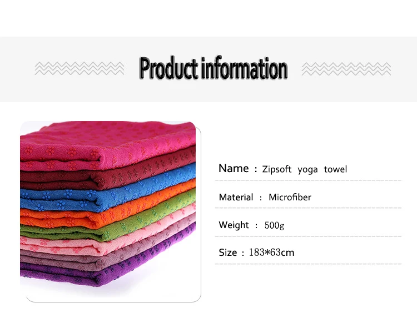Click the 500g weight value

click(x=274, y=225)
